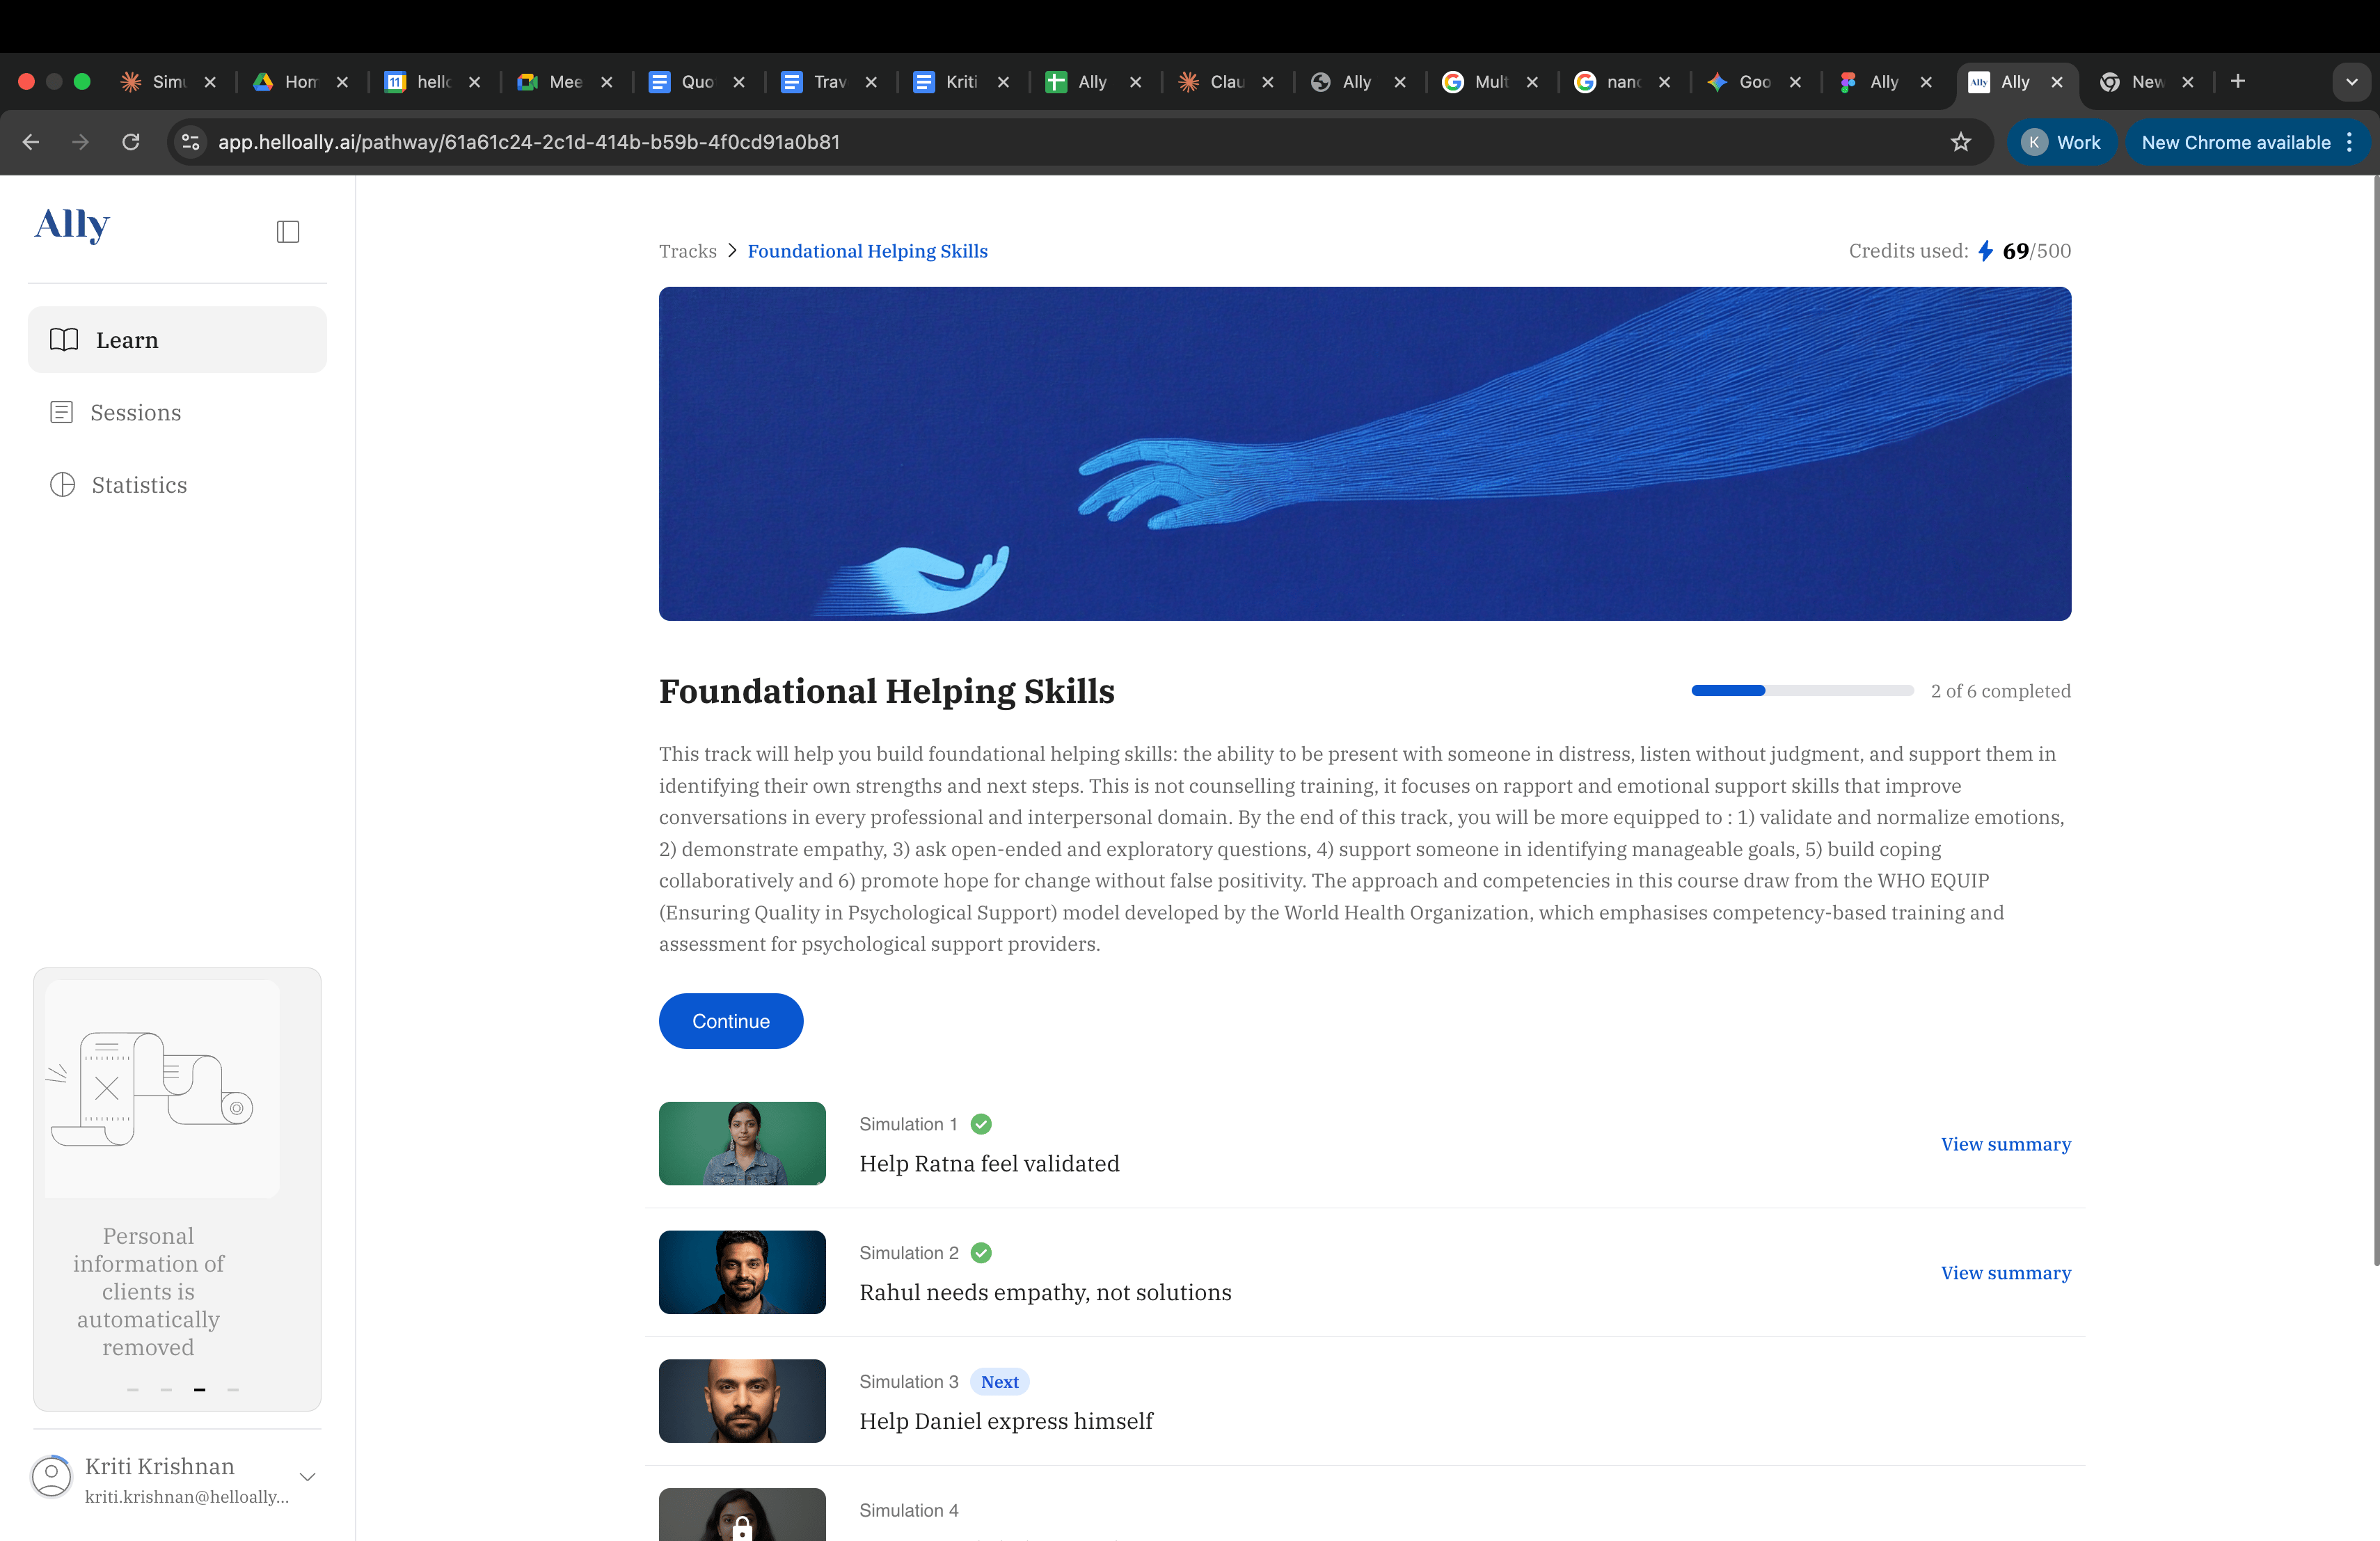Click the Ally logo in sidebar
This screenshot has height=1541, width=2380.
point(72,225)
